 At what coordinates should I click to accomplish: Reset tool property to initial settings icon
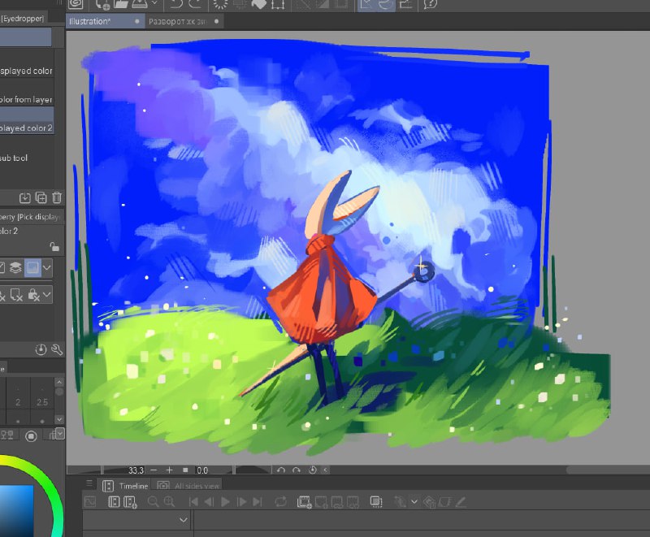[x=41, y=349]
